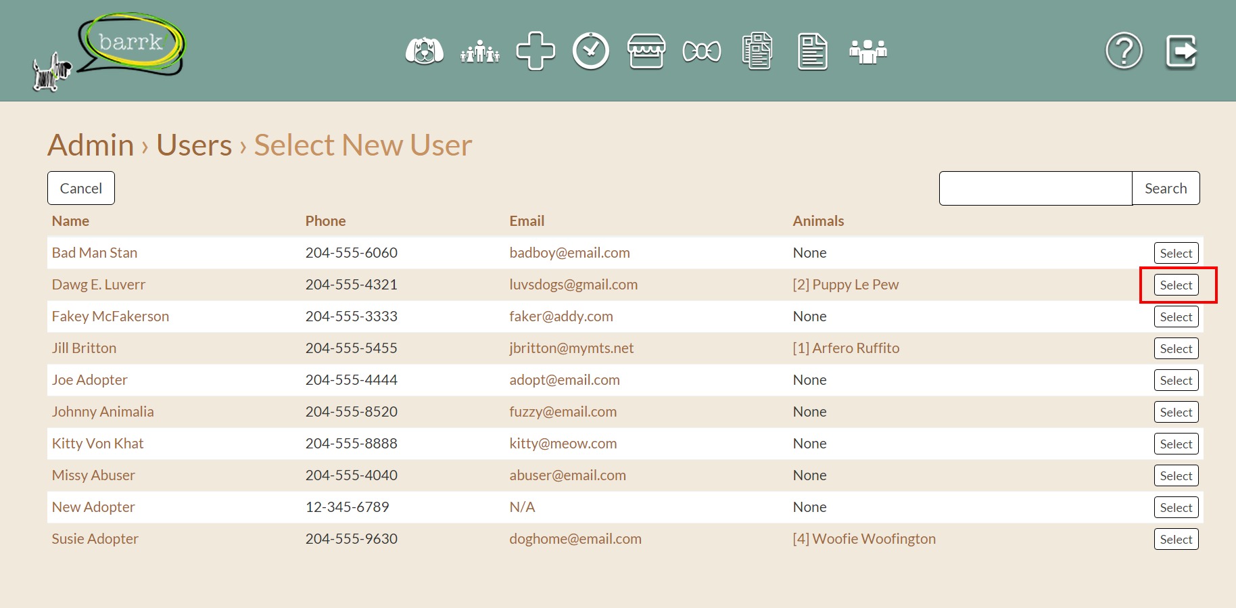
Task: Open Fakey McFakerson name link
Action: coord(110,317)
